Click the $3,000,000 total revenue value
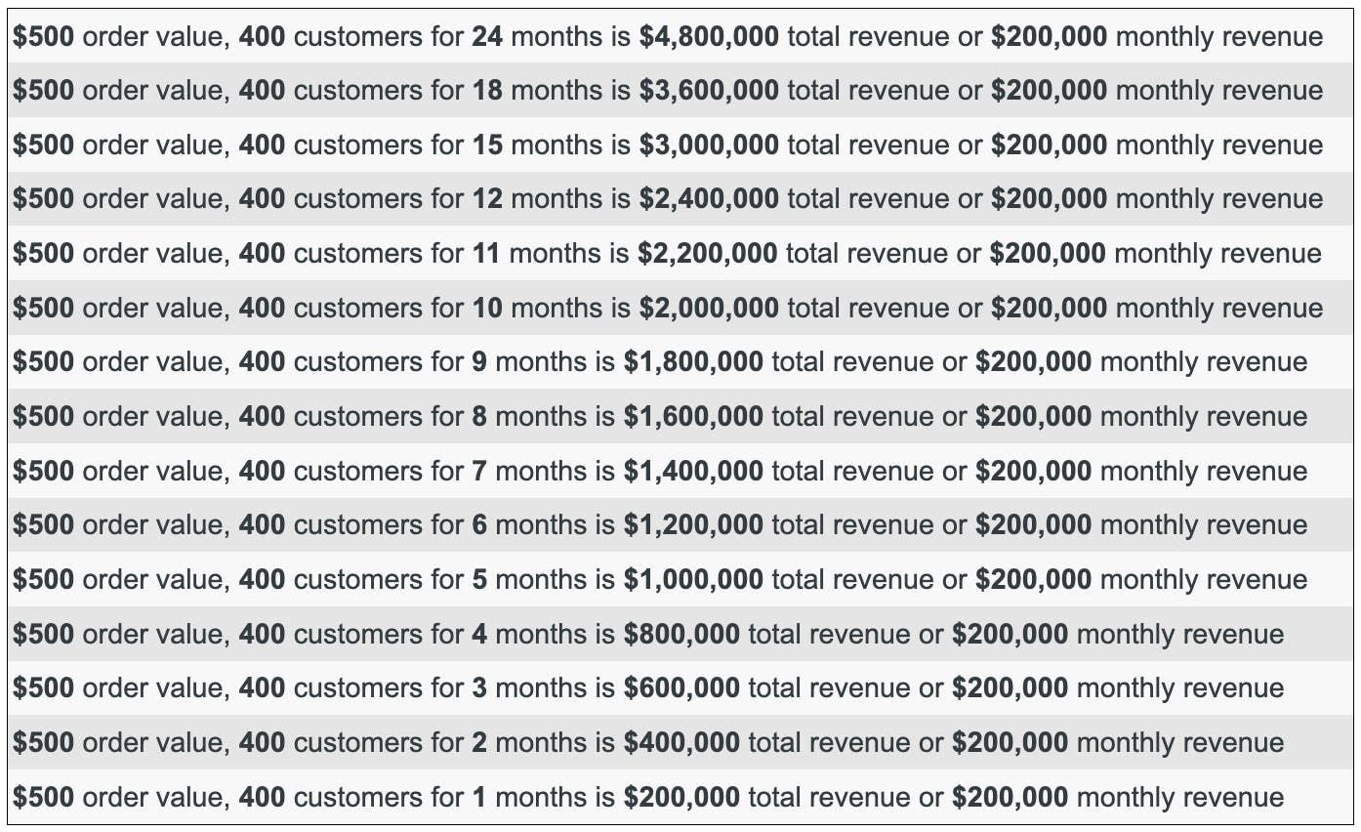The height and width of the screenshot is (832, 1361). point(709,146)
